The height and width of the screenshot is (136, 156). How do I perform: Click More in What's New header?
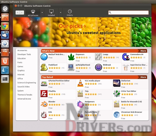(x=143, y=51)
